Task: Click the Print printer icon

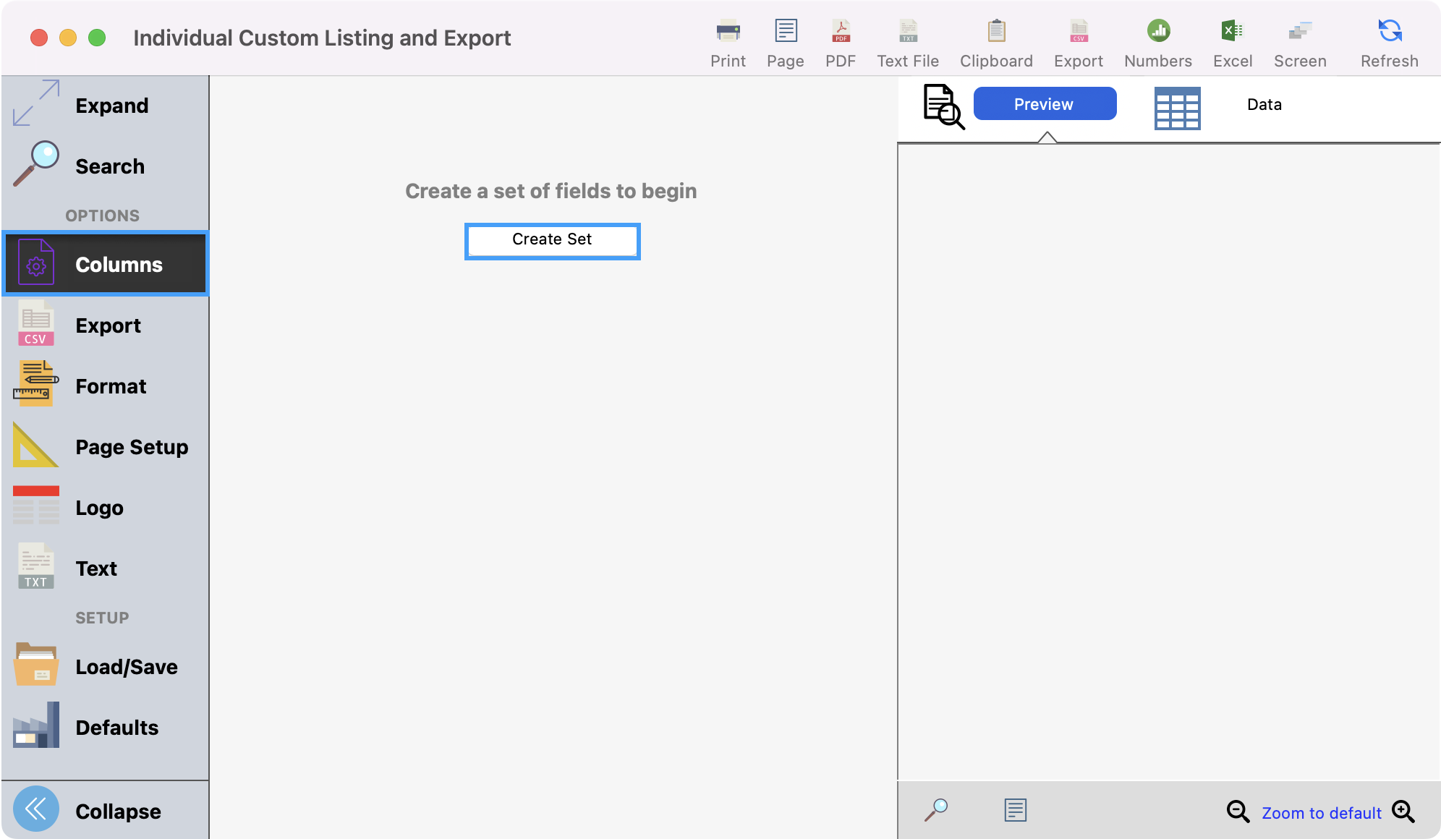Action: tap(728, 31)
